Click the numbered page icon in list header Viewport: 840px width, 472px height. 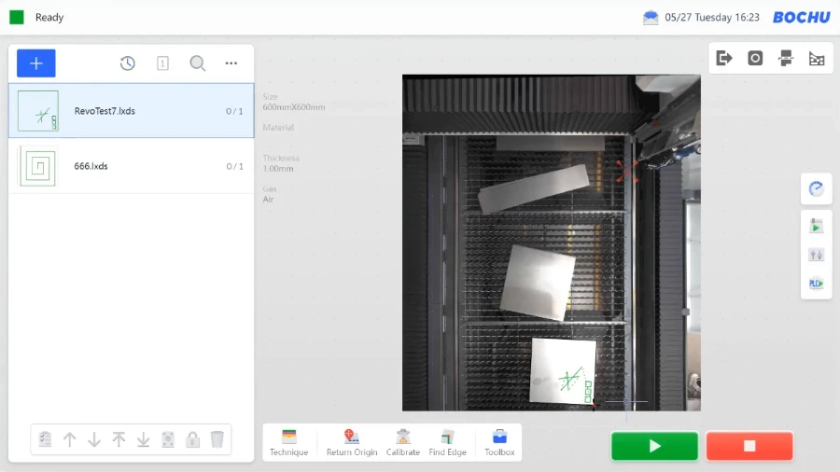[x=162, y=63]
